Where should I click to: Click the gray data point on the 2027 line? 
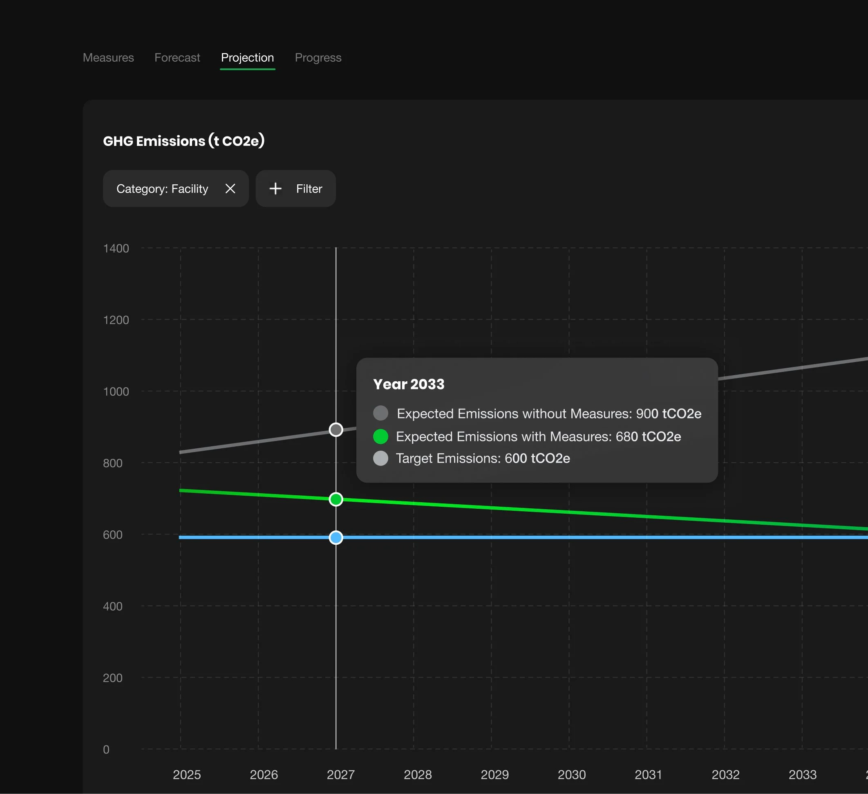(x=336, y=430)
